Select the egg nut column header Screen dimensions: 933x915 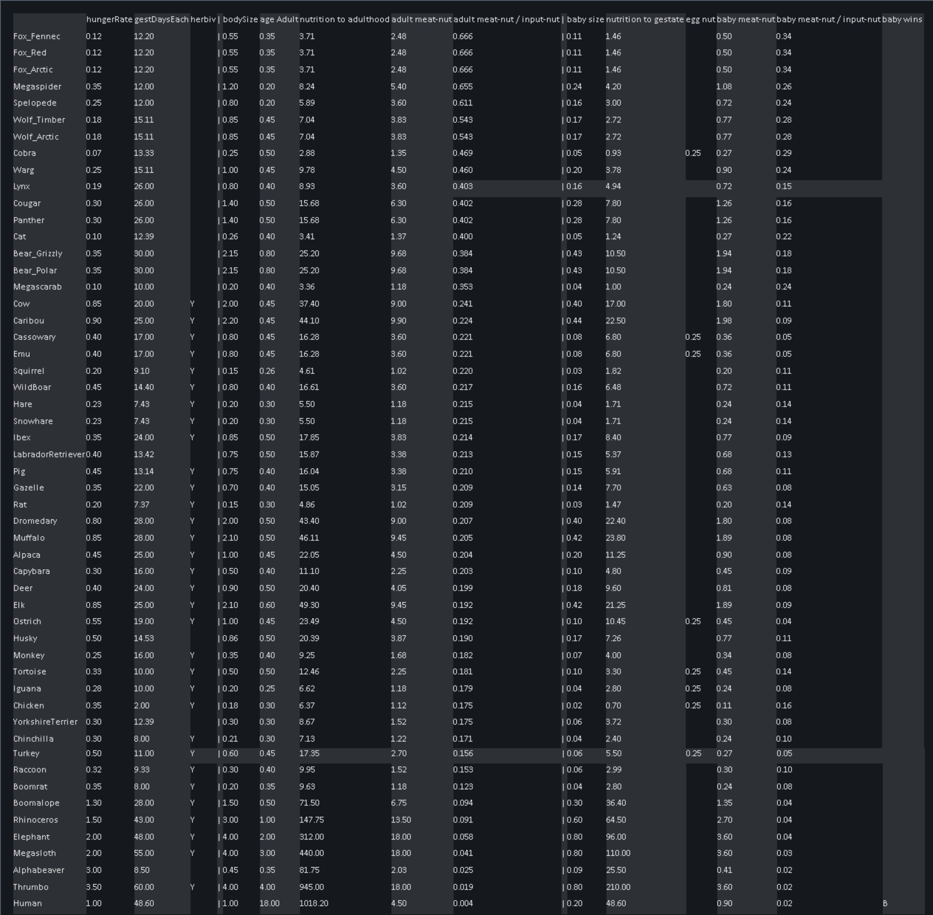pyautogui.click(x=700, y=19)
